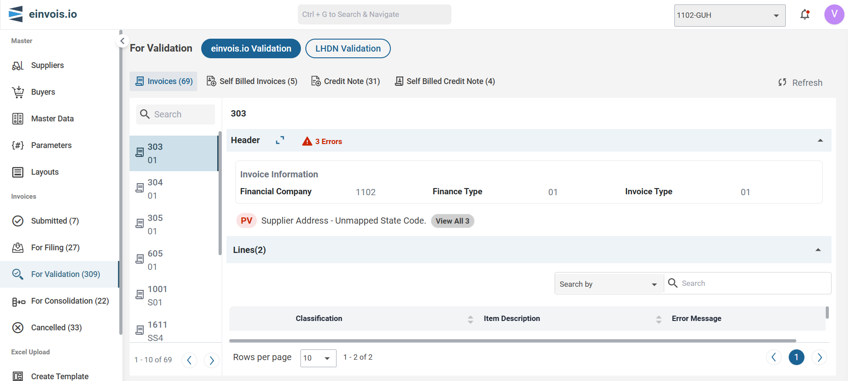The image size is (848, 381).
Task: Click the Parameters braces icon
Action: [18, 145]
